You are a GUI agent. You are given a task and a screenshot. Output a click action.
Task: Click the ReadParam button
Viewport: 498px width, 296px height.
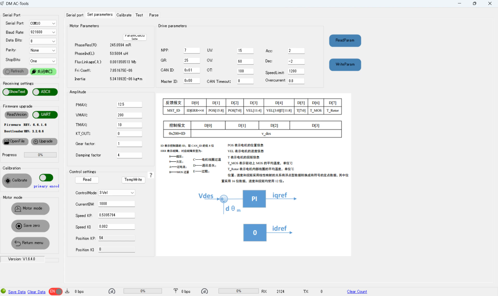tap(345, 41)
